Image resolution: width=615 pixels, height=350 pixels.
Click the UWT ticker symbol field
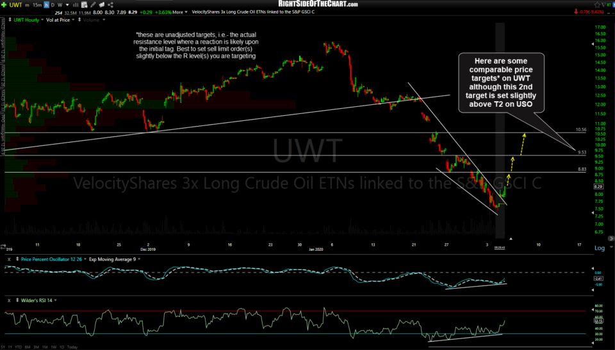15,4
